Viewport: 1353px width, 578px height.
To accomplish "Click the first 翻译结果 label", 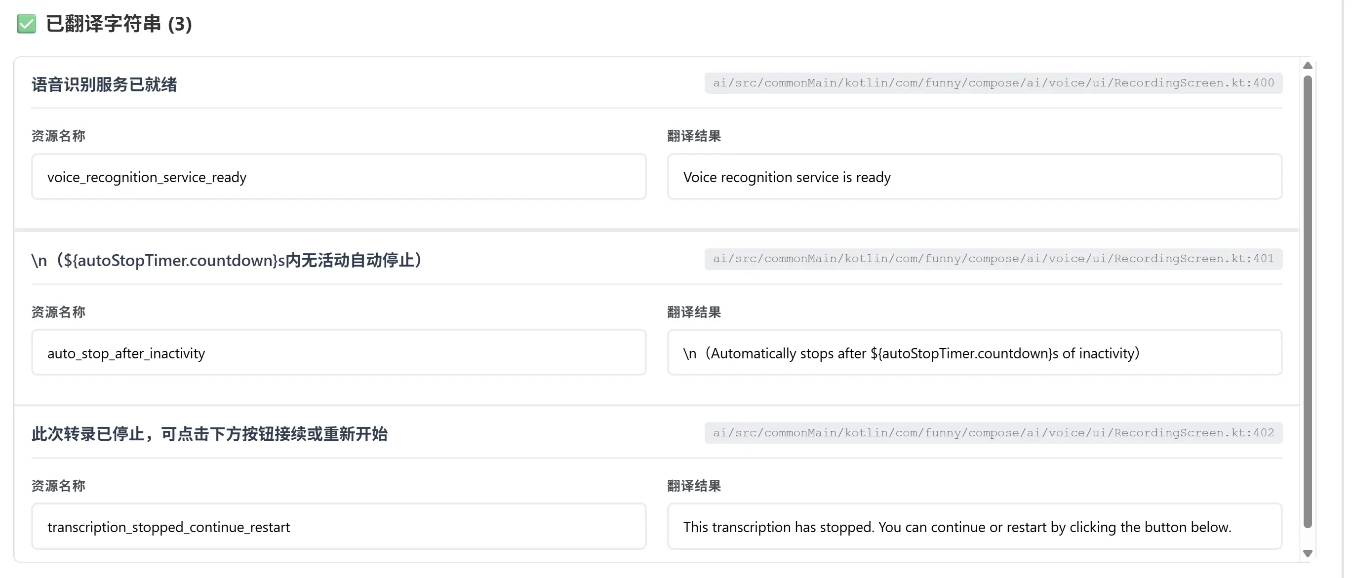I will coord(694,136).
